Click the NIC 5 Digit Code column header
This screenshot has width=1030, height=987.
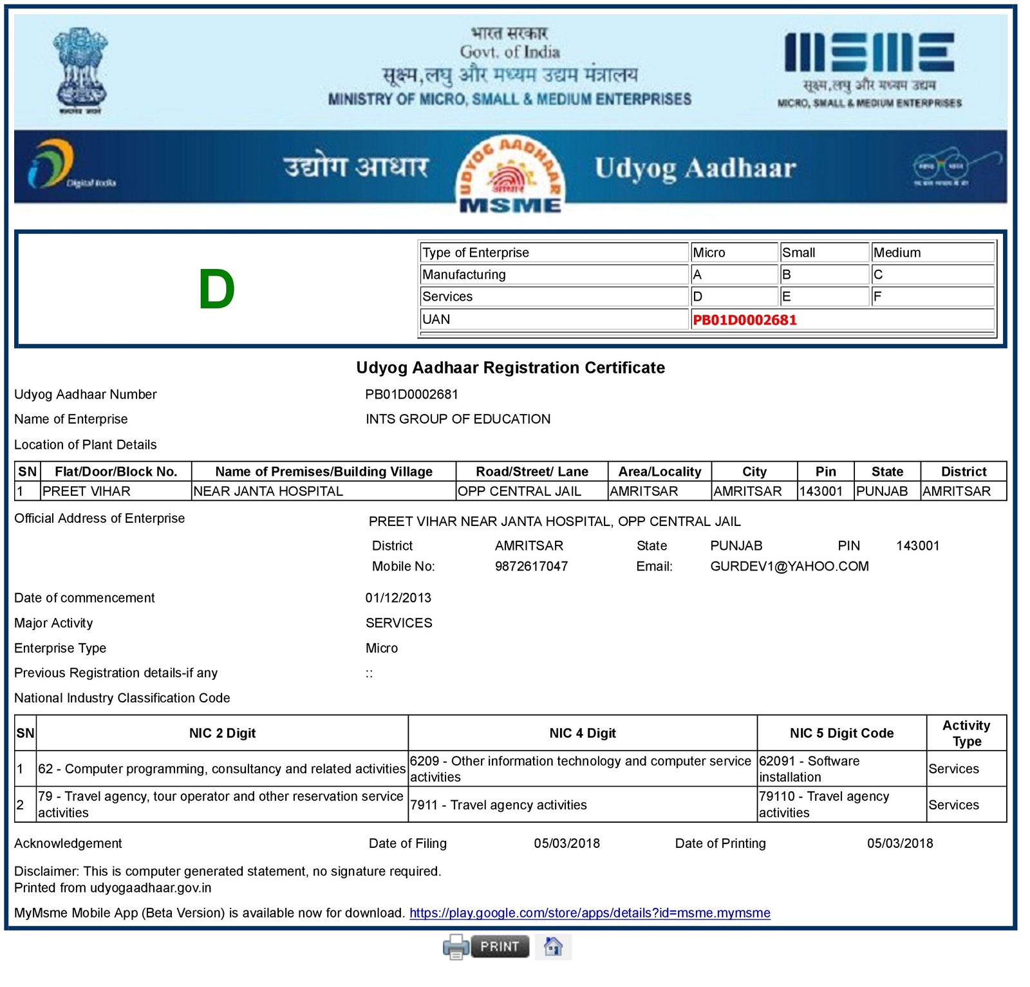841,733
